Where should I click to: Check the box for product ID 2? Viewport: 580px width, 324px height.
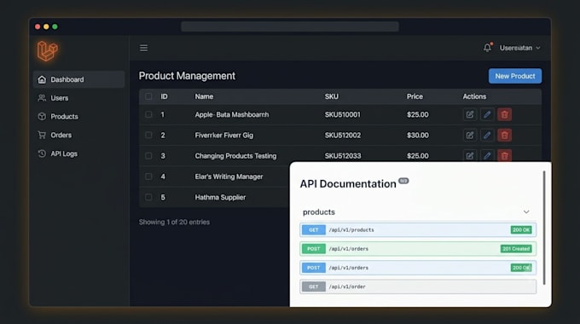point(148,136)
